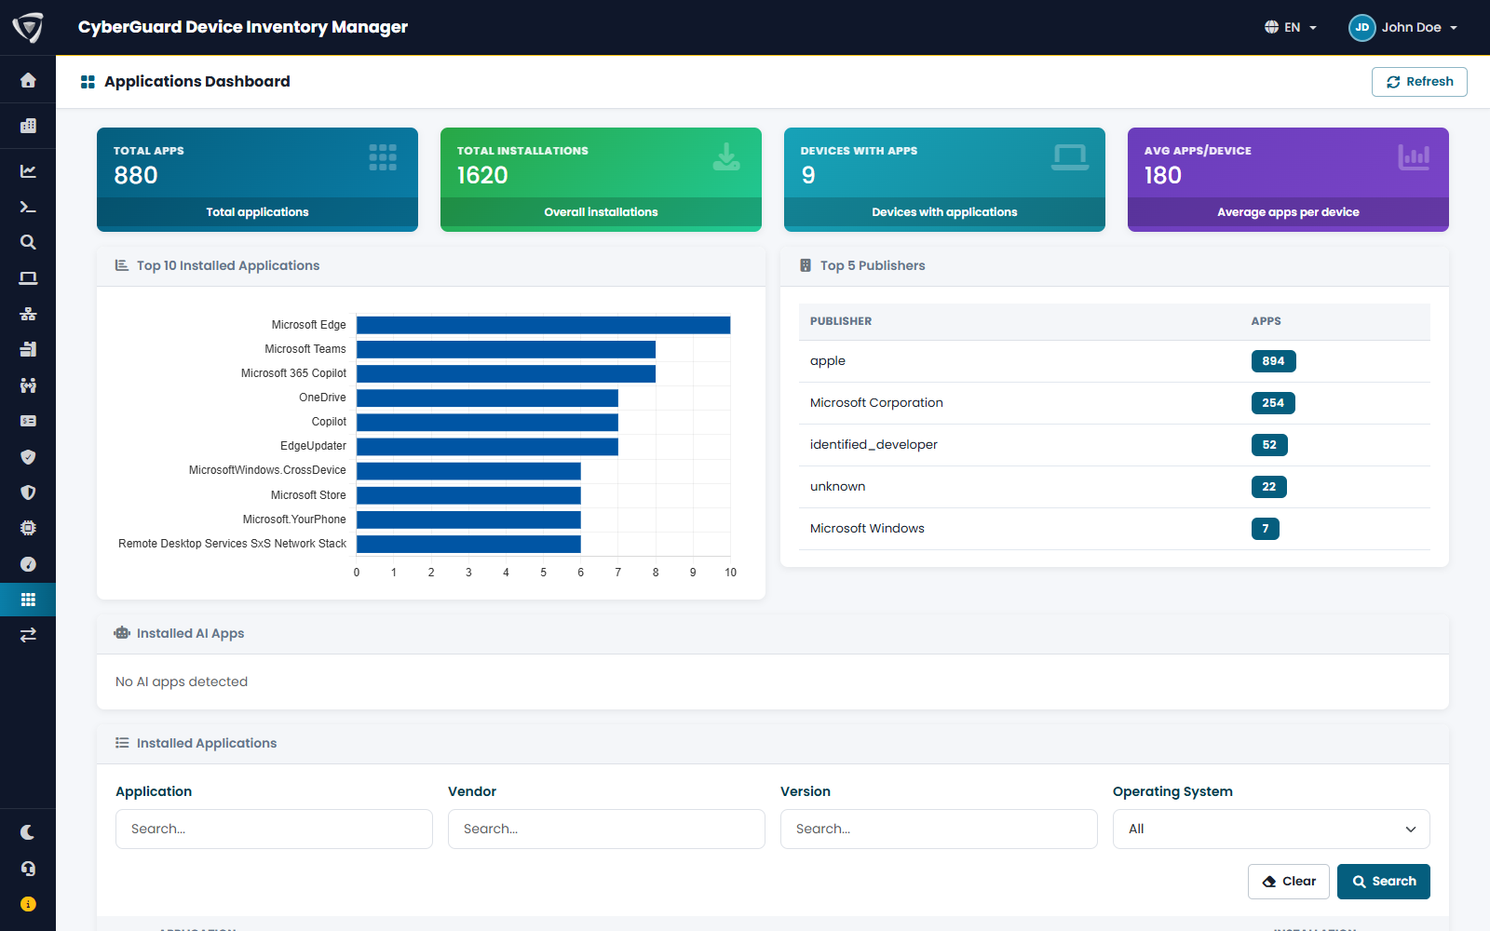Viewport: 1490px width, 931px height.
Task: Open the building/organization icon in sidebar
Action: [28, 126]
